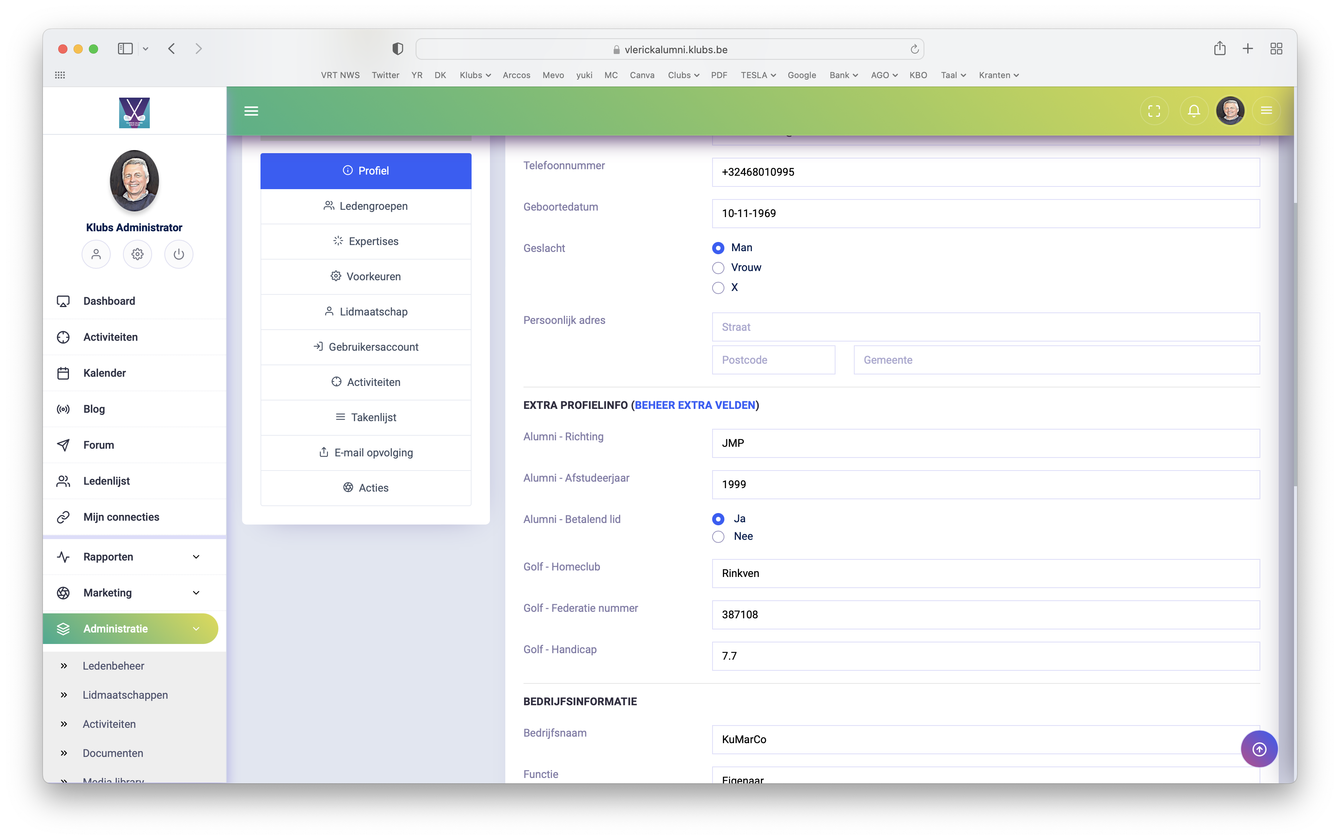1340x840 pixels.
Task: Select the Vrouw gender radio button
Action: [x=718, y=268]
